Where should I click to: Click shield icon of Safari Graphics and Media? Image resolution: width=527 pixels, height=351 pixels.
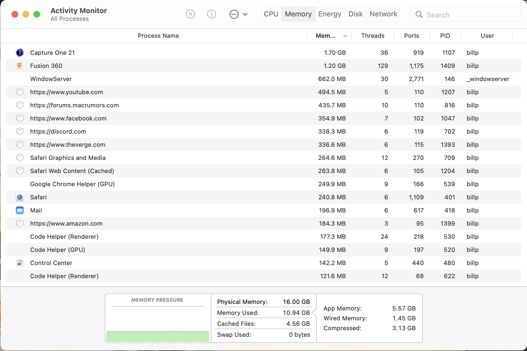point(20,158)
